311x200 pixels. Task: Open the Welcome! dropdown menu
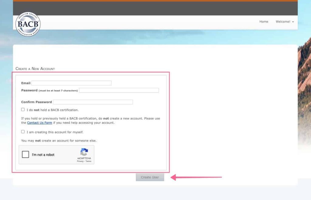284,22
